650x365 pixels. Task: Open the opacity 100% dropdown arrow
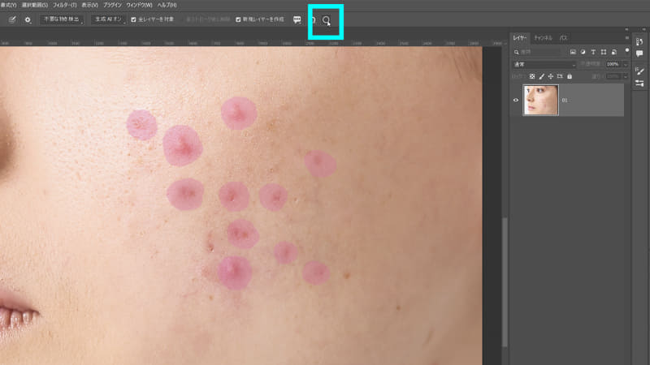[626, 64]
